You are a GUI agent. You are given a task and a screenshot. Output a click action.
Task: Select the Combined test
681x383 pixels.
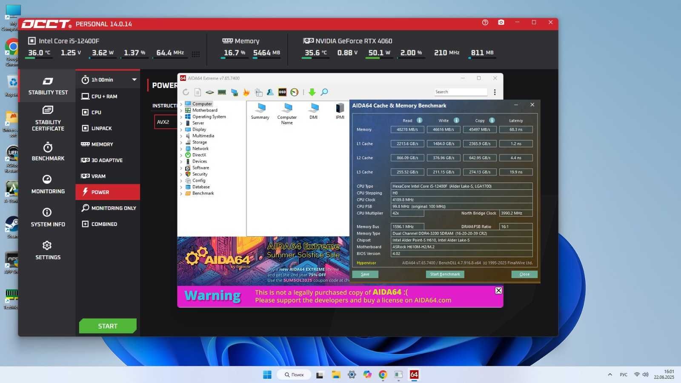pyautogui.click(x=108, y=224)
